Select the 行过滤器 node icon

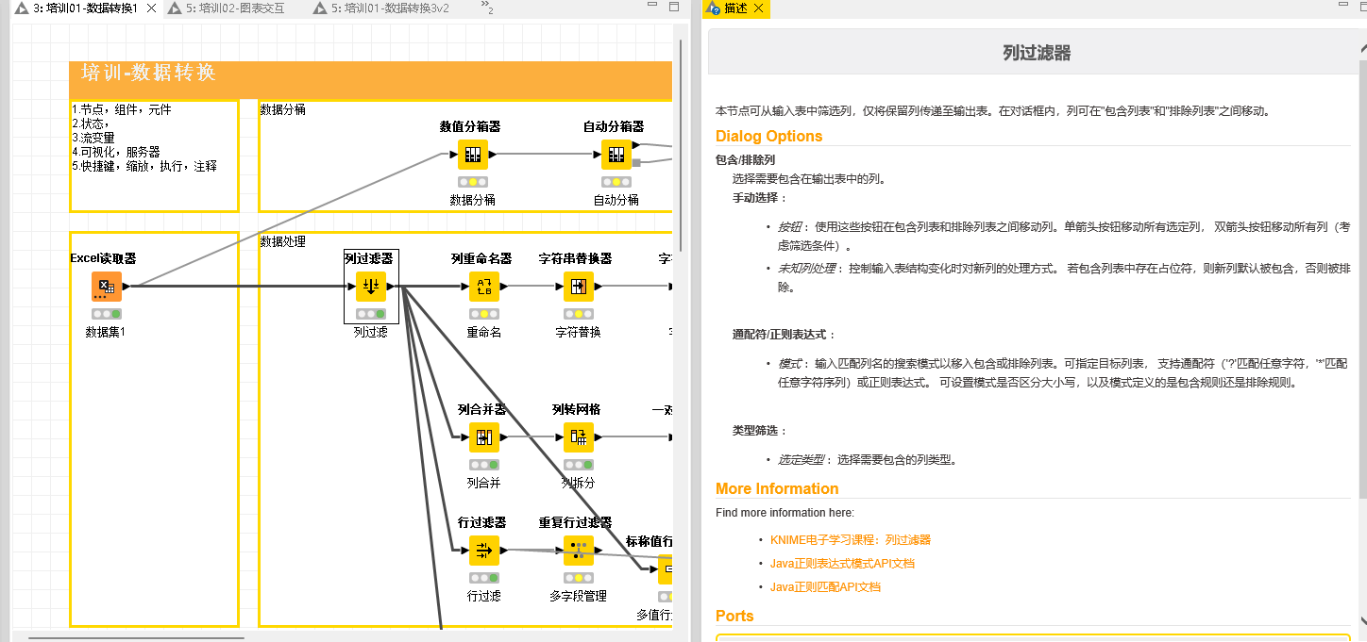point(484,551)
